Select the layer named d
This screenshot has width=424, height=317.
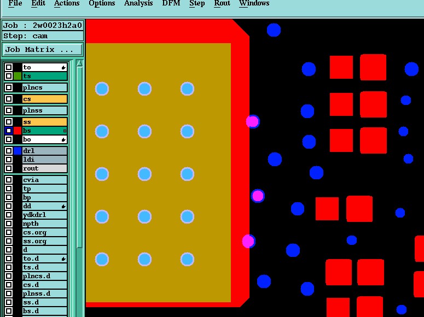pyautogui.click(x=45, y=250)
